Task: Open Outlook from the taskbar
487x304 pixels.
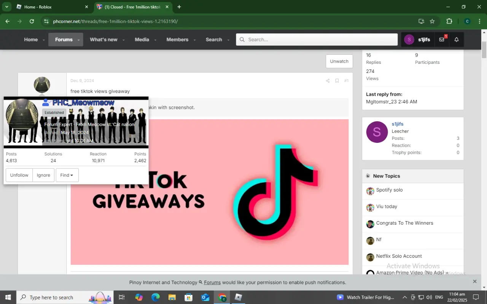Action: pyautogui.click(x=205, y=297)
